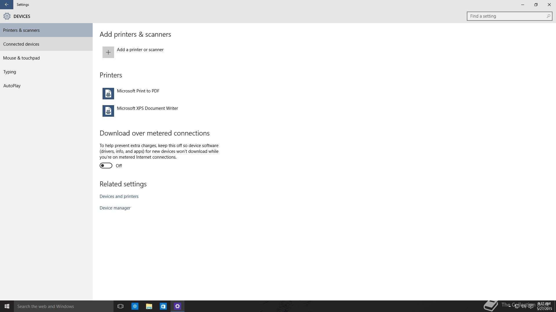Show hidden system tray icons
This screenshot has height=312, width=556.
coord(510,306)
